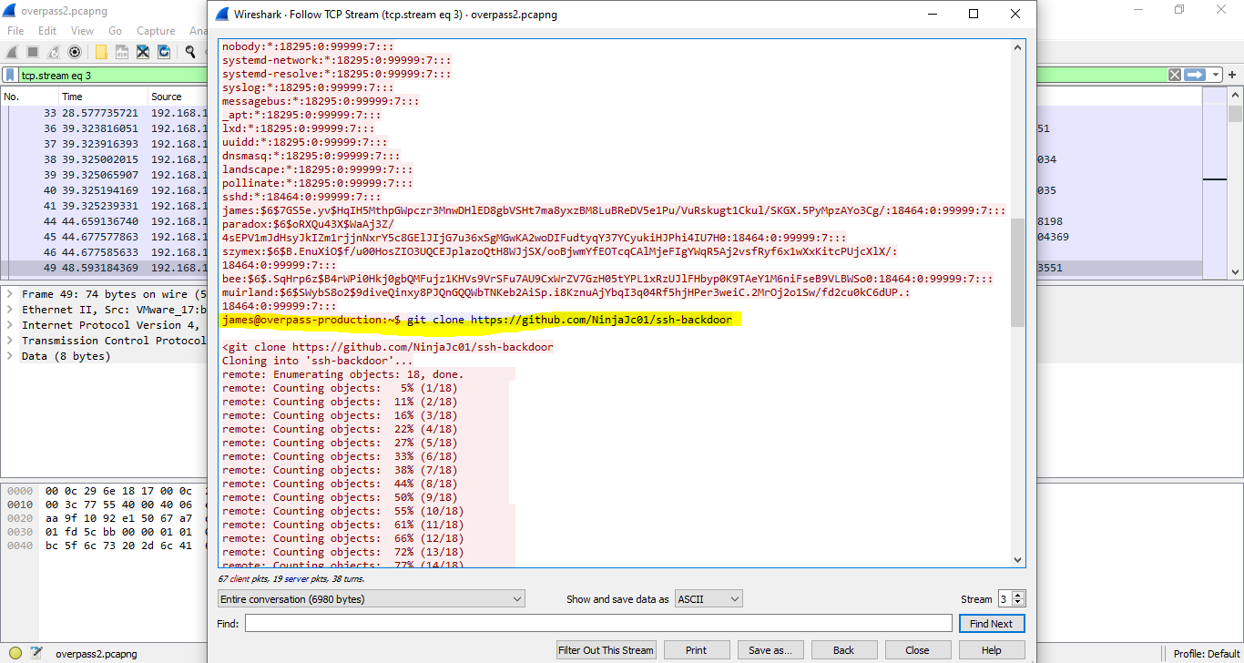Click dialog Close button
This screenshot has width=1244, height=663.
pos(917,650)
